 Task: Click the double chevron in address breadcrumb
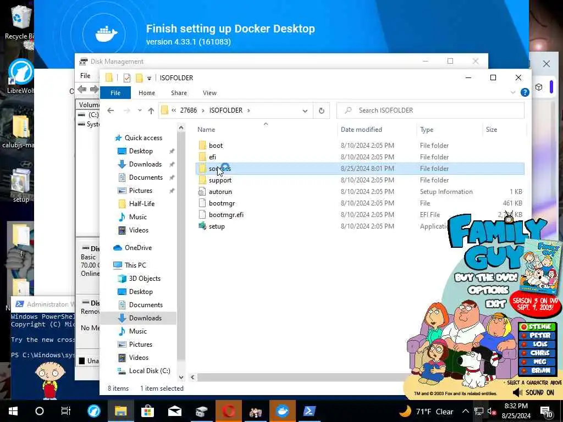coord(174,110)
